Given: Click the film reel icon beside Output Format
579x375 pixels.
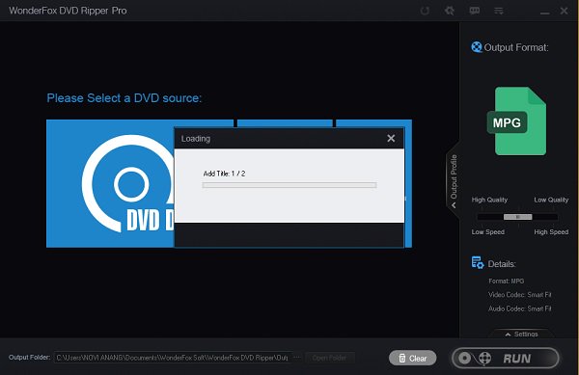Looking at the screenshot, I should (x=477, y=47).
